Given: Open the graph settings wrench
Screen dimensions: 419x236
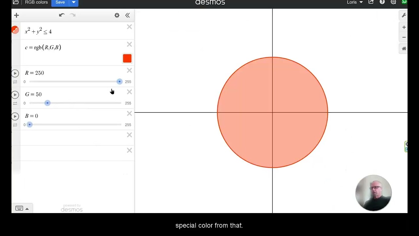Looking at the screenshot, I should click(x=404, y=15).
